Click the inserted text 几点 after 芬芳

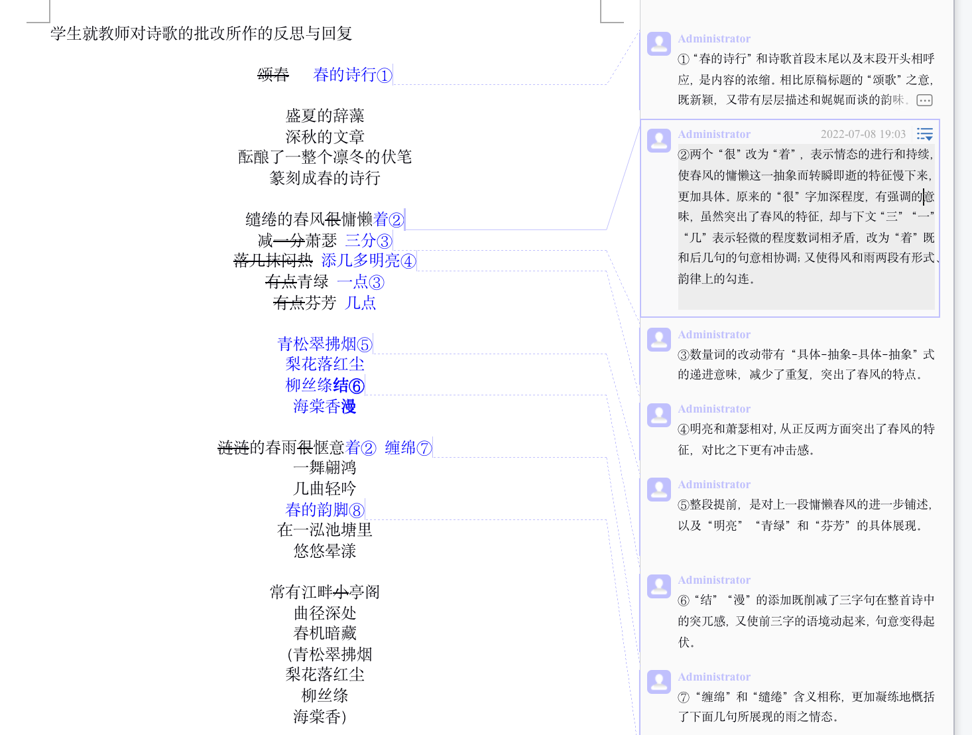pyautogui.click(x=361, y=302)
